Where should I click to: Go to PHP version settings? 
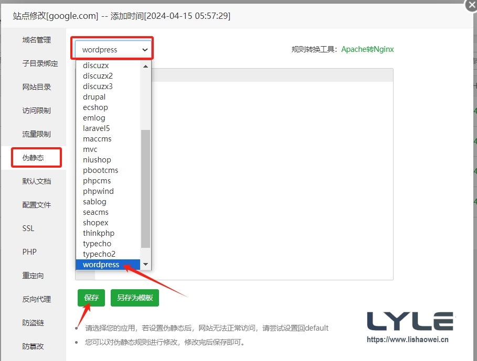click(29, 251)
